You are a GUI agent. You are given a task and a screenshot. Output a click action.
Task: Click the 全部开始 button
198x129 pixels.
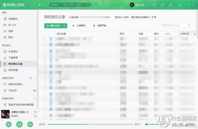(99, 26)
